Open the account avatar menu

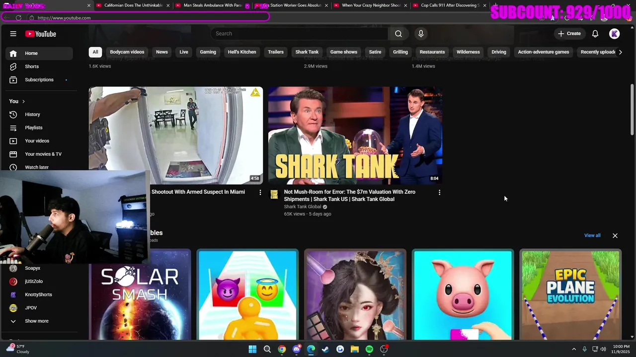[615, 34]
